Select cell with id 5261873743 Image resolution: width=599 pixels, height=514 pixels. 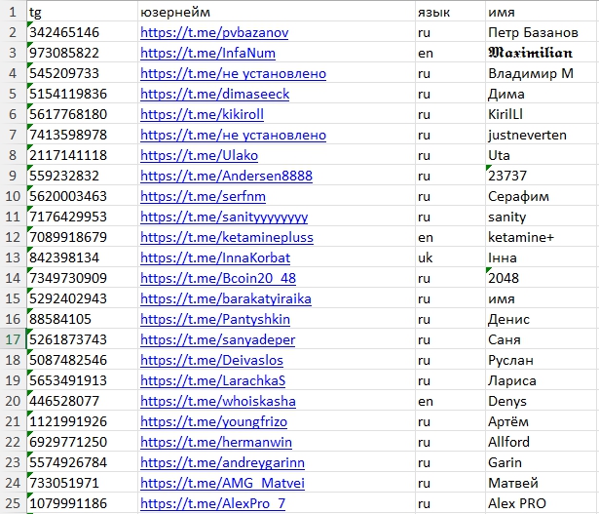pyautogui.click(x=82, y=339)
